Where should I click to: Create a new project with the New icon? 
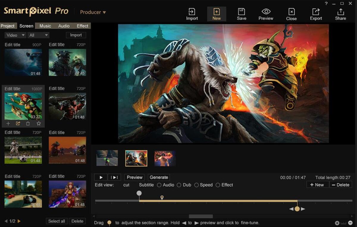click(217, 13)
